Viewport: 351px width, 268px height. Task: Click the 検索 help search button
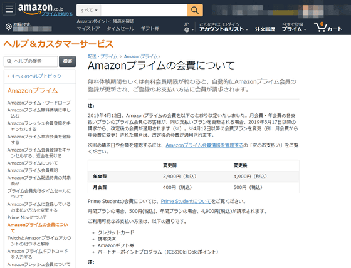[x=68, y=61]
